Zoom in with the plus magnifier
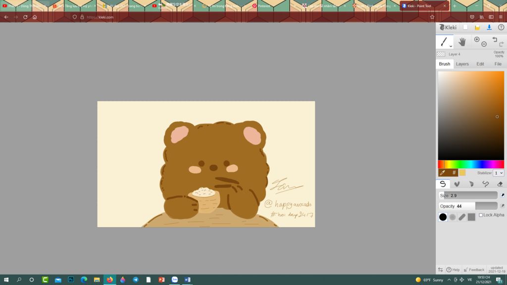The width and height of the screenshot is (507, 285). (477, 40)
